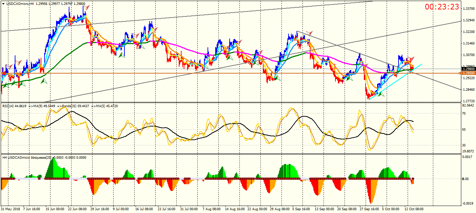This screenshot has height=213, width=476.
Task: Click the 82.5642 RSI scale maximum
Action: click(469, 105)
